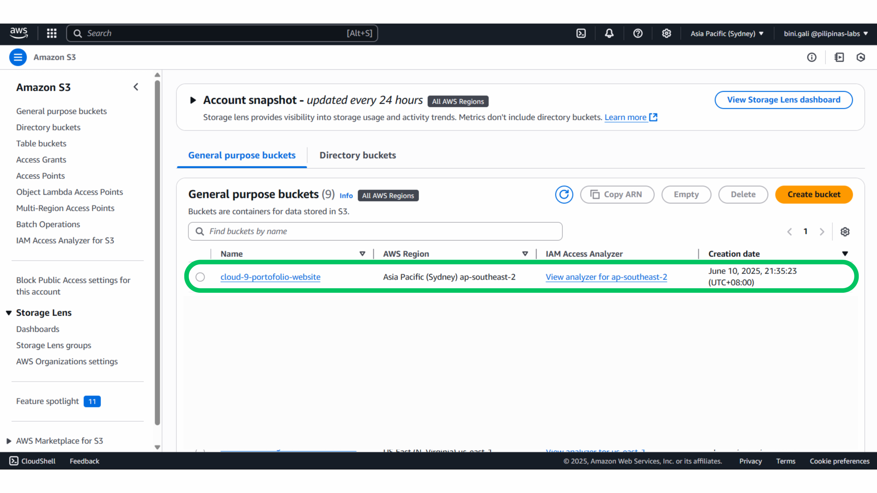Screen dimensions: 877x493
Task: Open Access Points in sidebar
Action: [40, 176]
